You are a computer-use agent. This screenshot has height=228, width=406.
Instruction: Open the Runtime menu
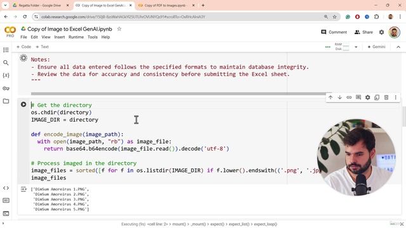[76, 37]
